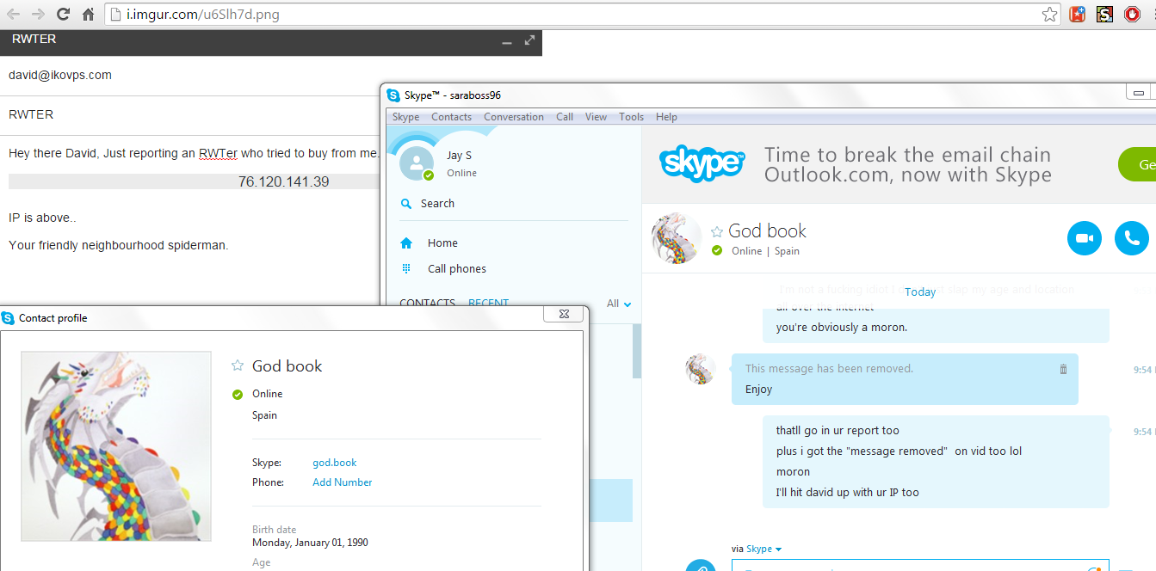Click the Jay S profile avatar
Screen dimensions: 1156x571
tap(417, 163)
